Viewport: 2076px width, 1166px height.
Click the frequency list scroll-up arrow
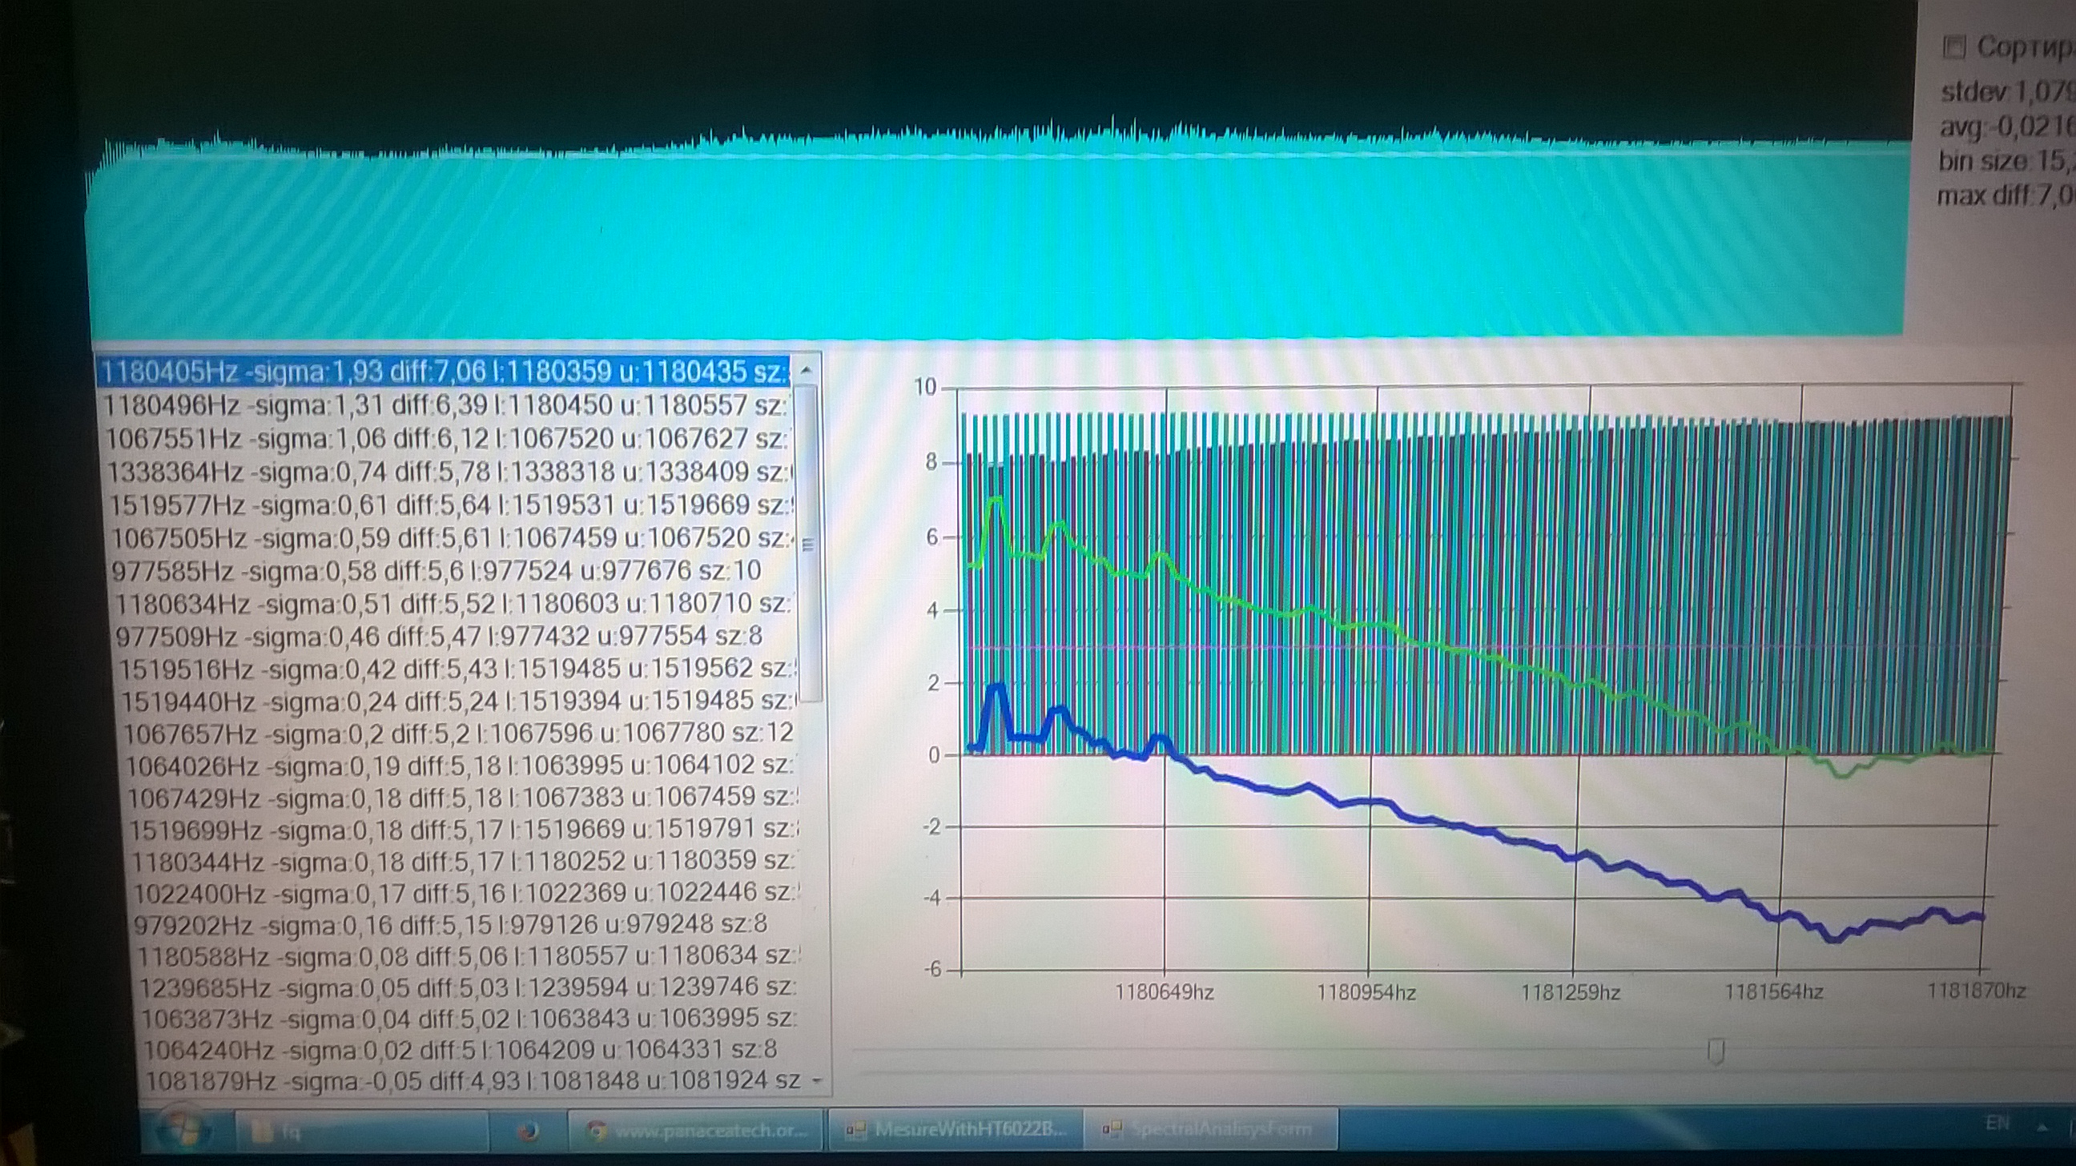click(x=805, y=370)
